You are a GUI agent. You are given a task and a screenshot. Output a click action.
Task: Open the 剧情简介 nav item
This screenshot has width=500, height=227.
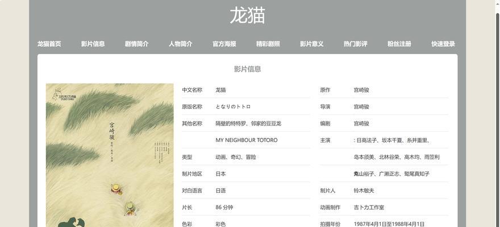[136, 44]
